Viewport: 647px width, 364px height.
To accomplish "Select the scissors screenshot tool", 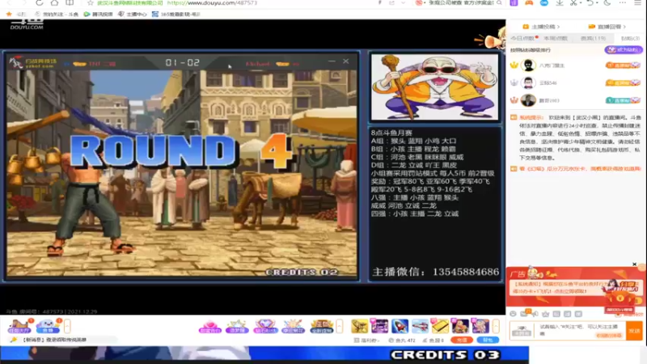I will [x=573, y=3].
